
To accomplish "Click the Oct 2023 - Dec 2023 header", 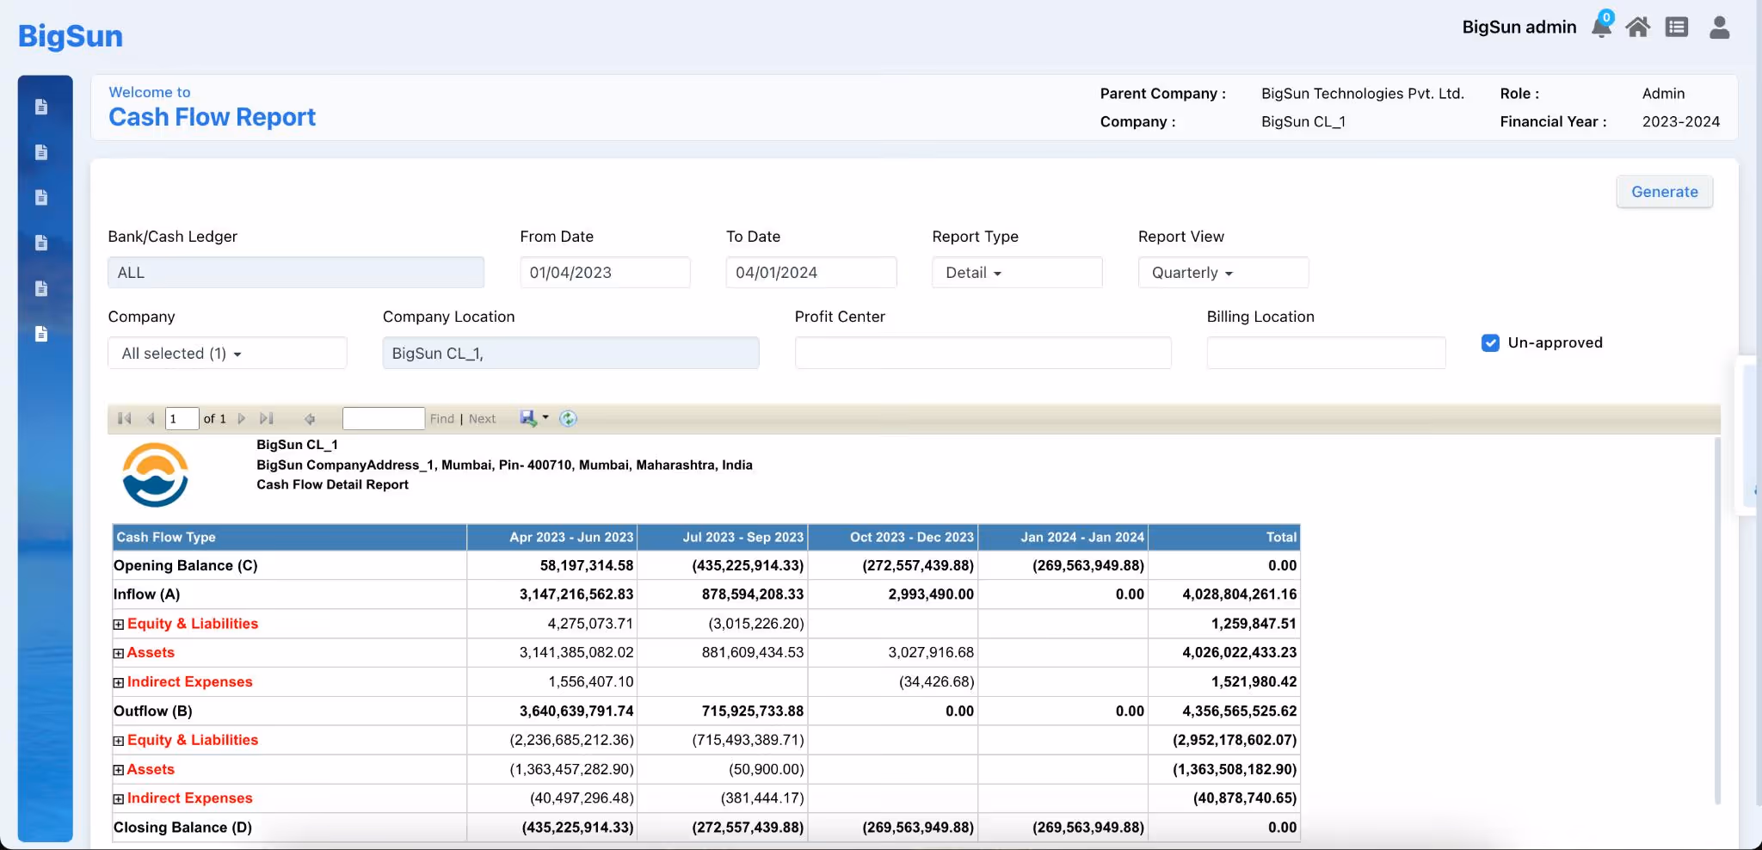I will click(x=892, y=537).
